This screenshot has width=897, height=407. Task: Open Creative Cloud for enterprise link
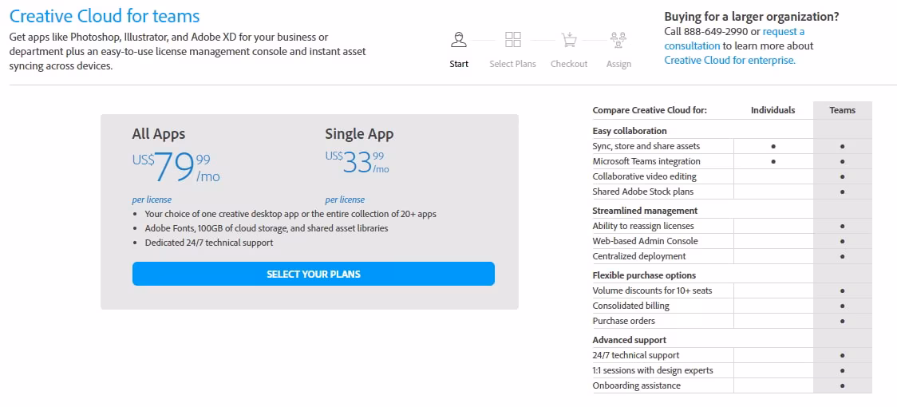[729, 60]
